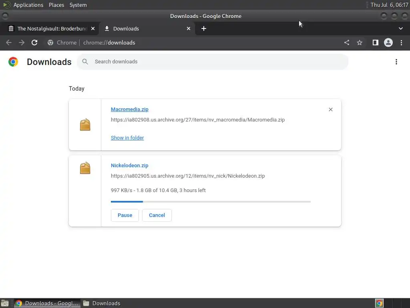Click the Chrome icon in system tray
Screen dimensions: 410x308
(379, 303)
